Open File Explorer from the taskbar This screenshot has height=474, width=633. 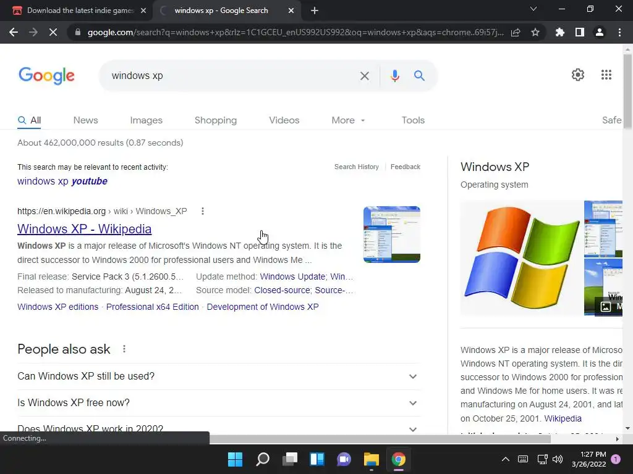[372, 459]
